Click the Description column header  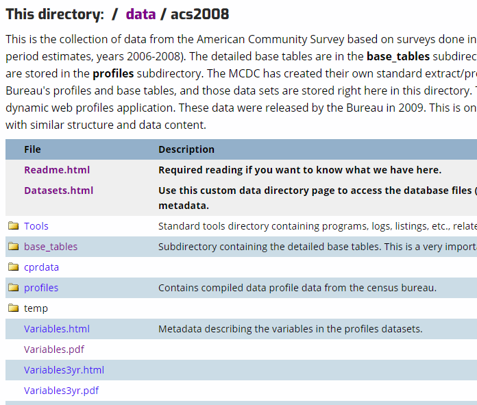coord(186,149)
